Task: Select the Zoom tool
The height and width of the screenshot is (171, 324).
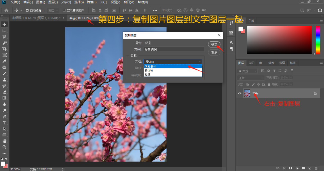Action: click(x=5, y=147)
